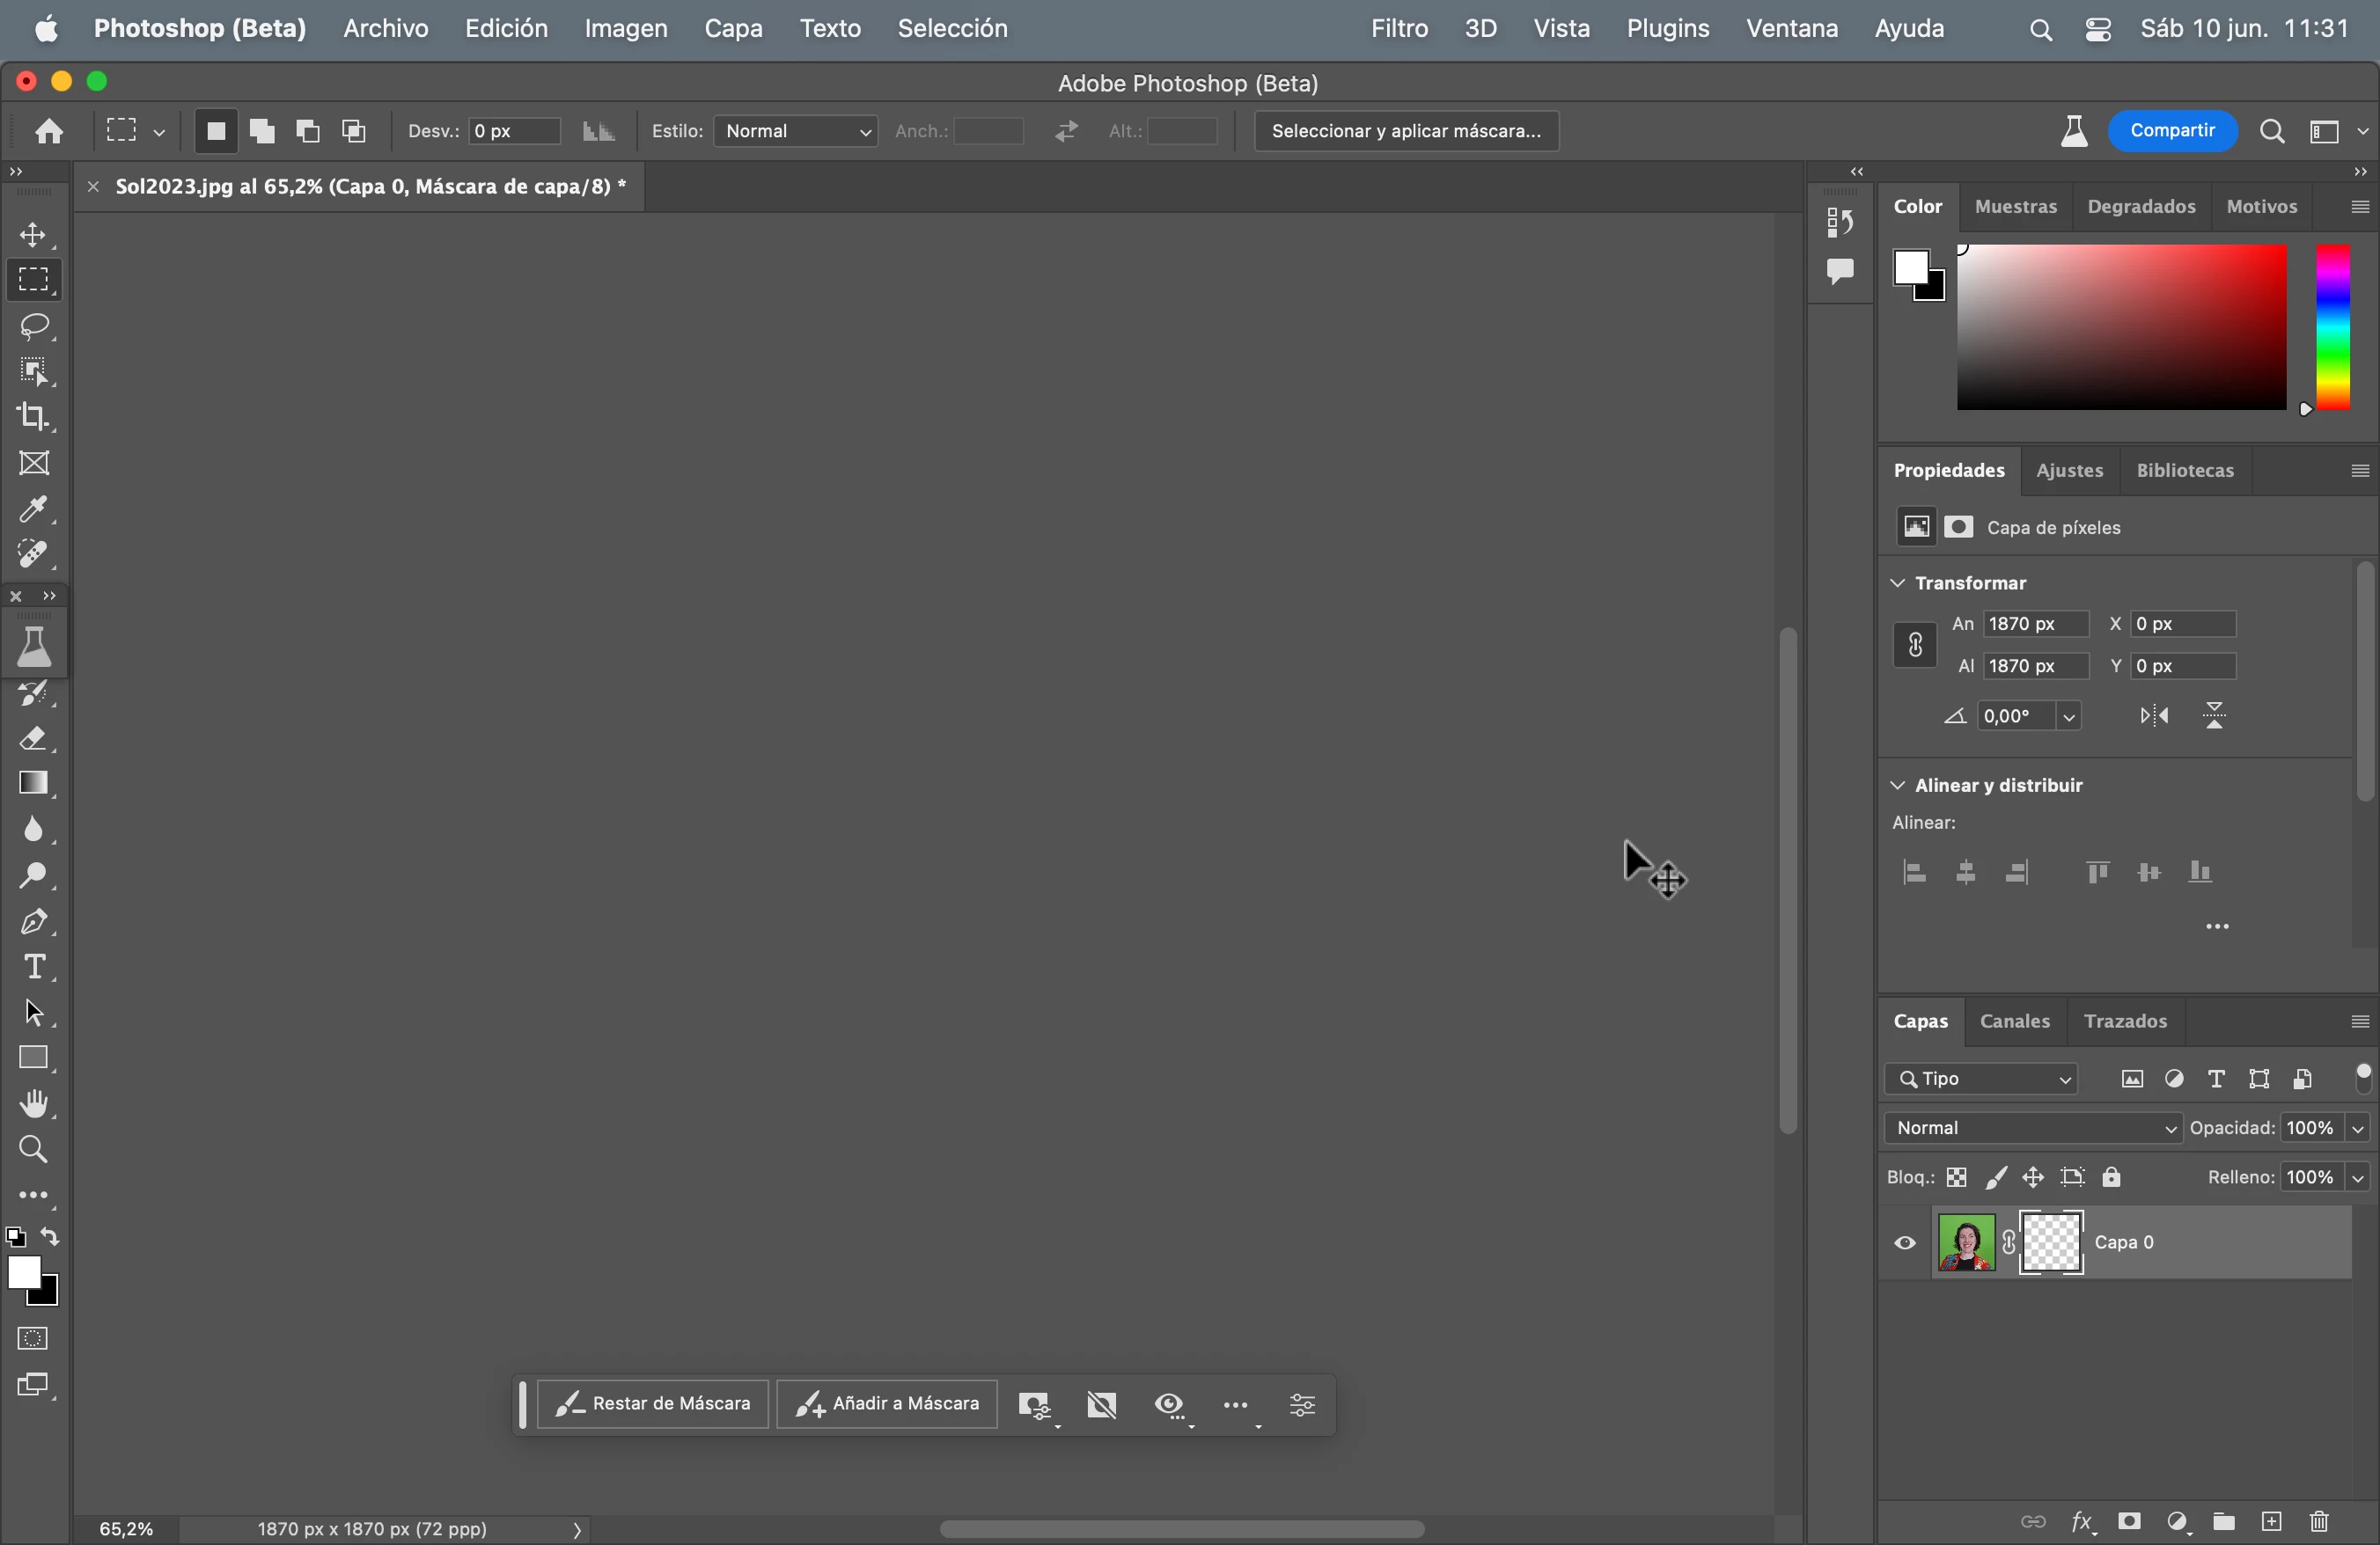This screenshot has width=2380, height=1545.
Task: Select the Eraser tool
Action: pyautogui.click(x=35, y=738)
